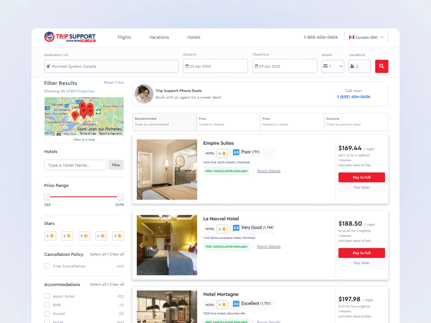431x323 pixels.
Task: Check the Hostel accommodation filter
Action: [47, 313]
